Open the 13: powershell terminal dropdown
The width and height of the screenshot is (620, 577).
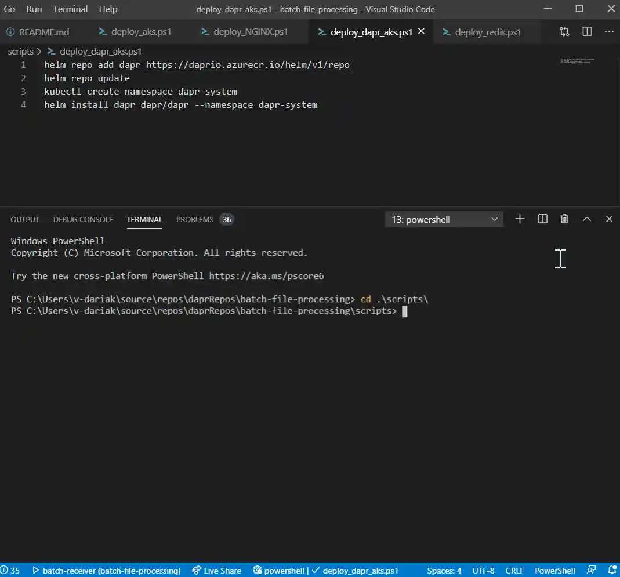click(444, 219)
